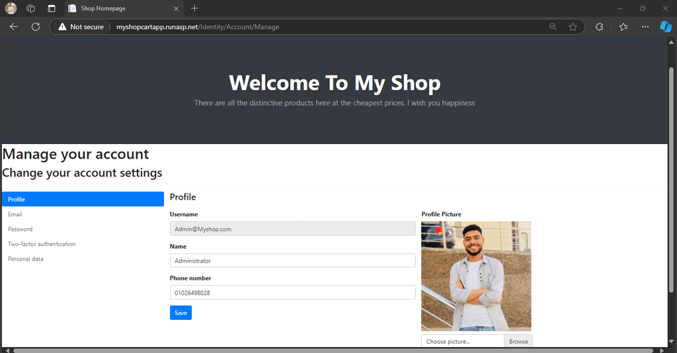The width and height of the screenshot is (677, 353).
Task: Open the browser profile avatar
Action: point(11,8)
